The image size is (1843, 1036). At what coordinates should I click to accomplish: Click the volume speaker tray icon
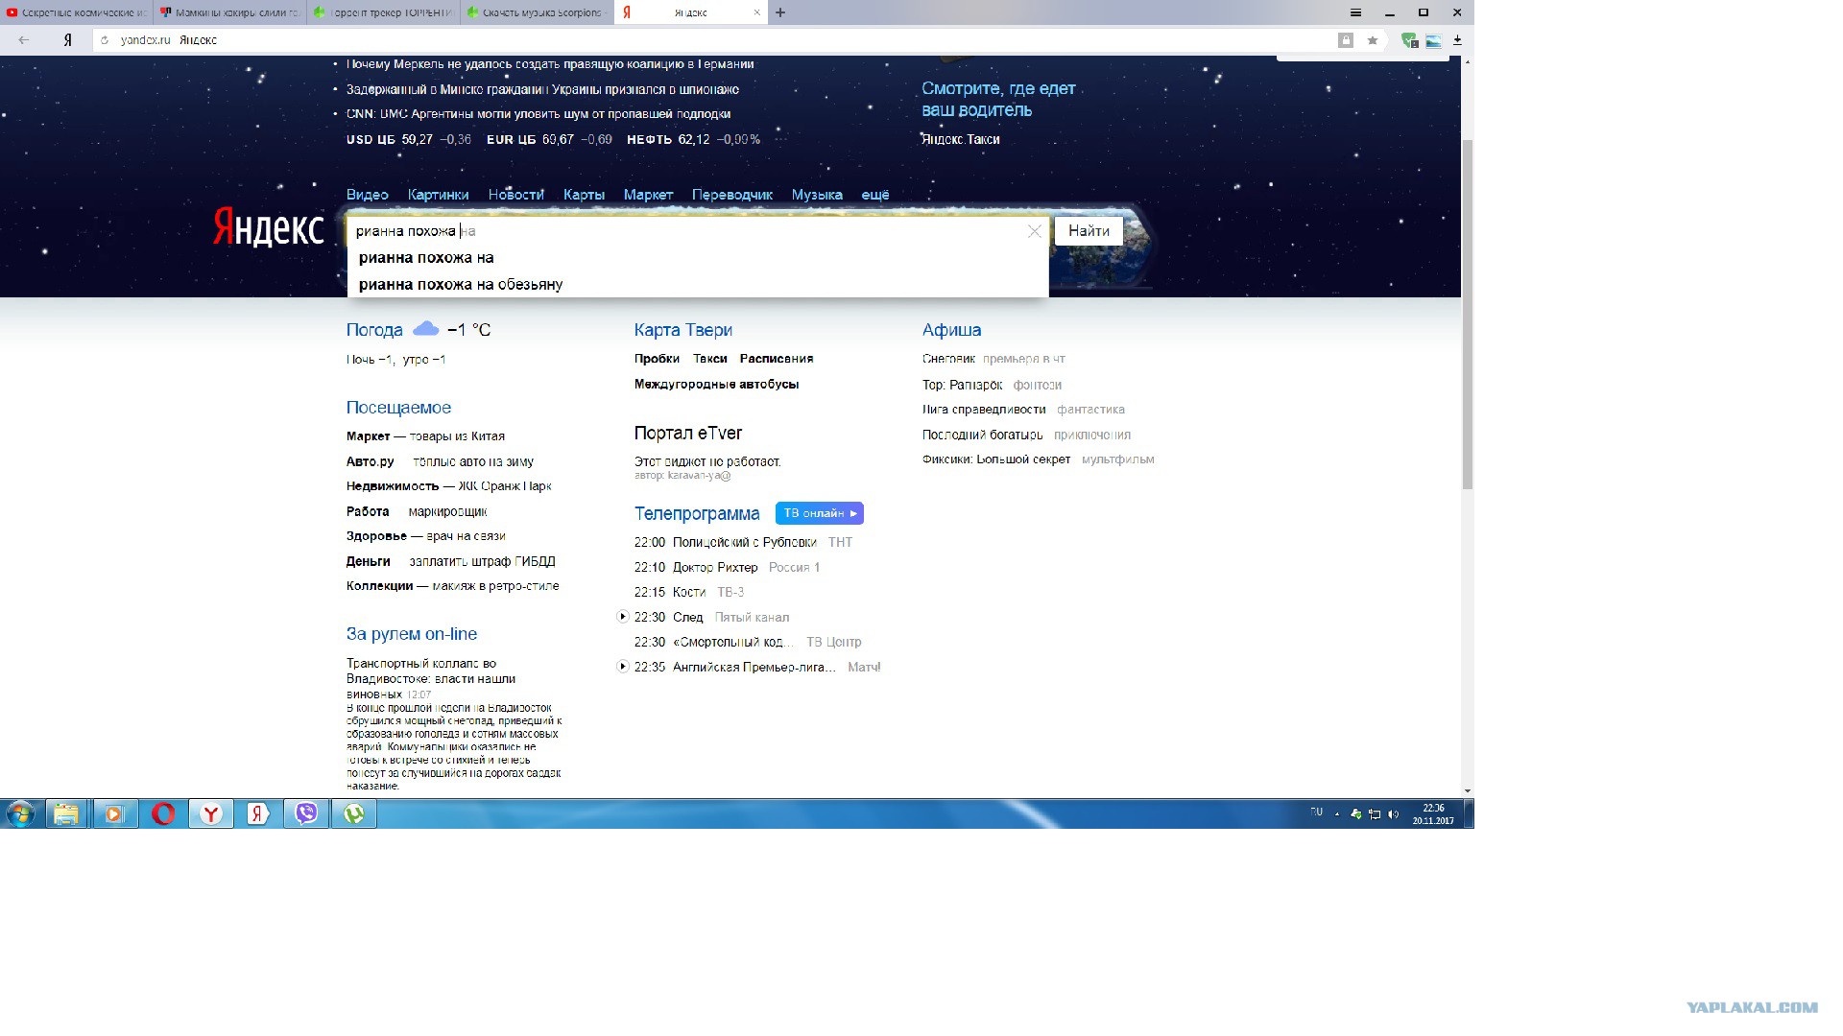click(x=1394, y=814)
